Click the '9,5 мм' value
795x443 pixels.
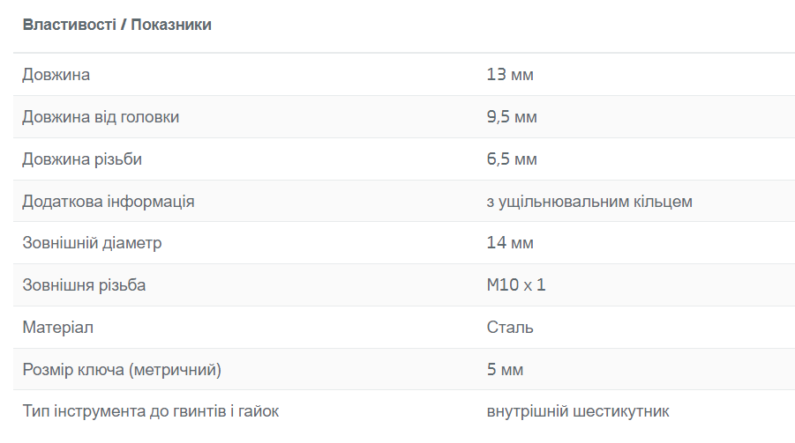click(x=512, y=117)
